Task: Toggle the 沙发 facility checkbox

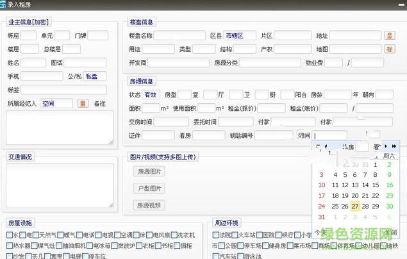Action: 9,256
